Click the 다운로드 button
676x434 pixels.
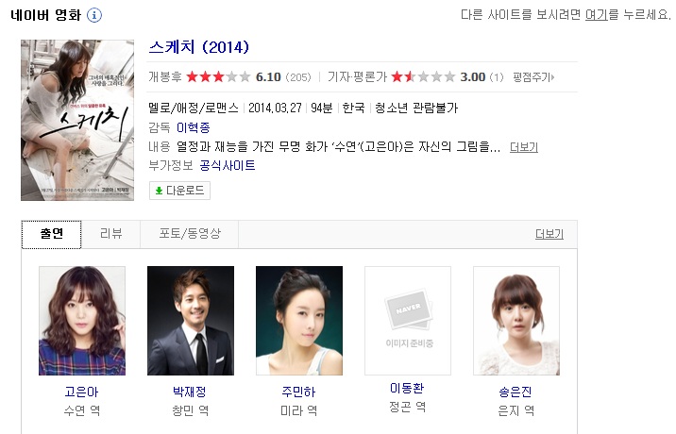coord(179,191)
